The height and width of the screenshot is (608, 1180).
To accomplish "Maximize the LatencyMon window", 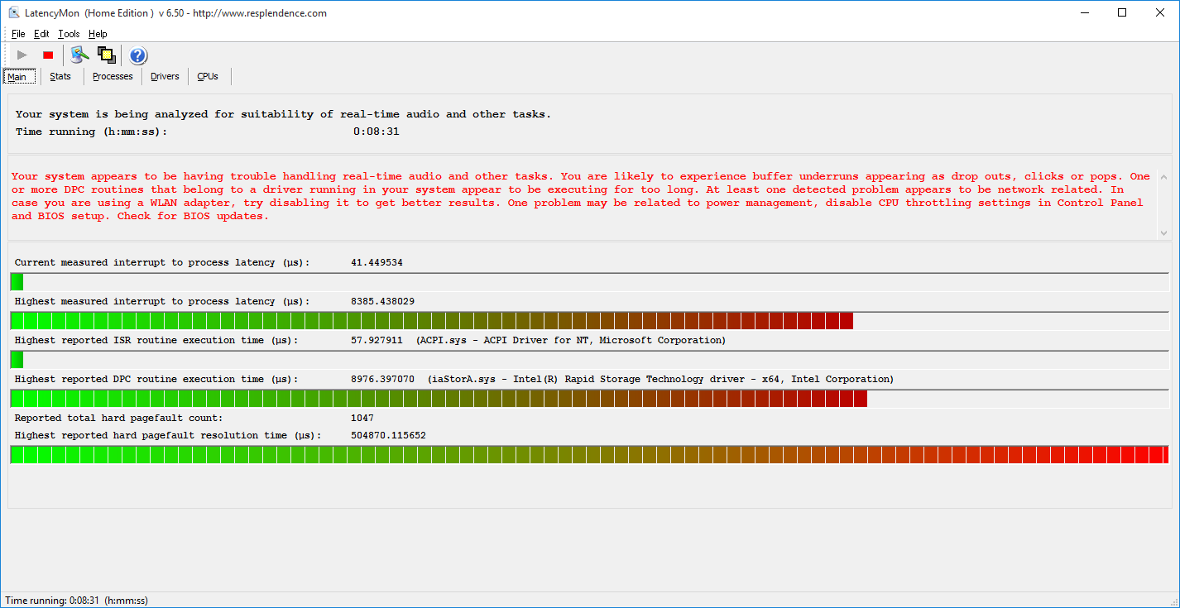I will coord(1122,12).
